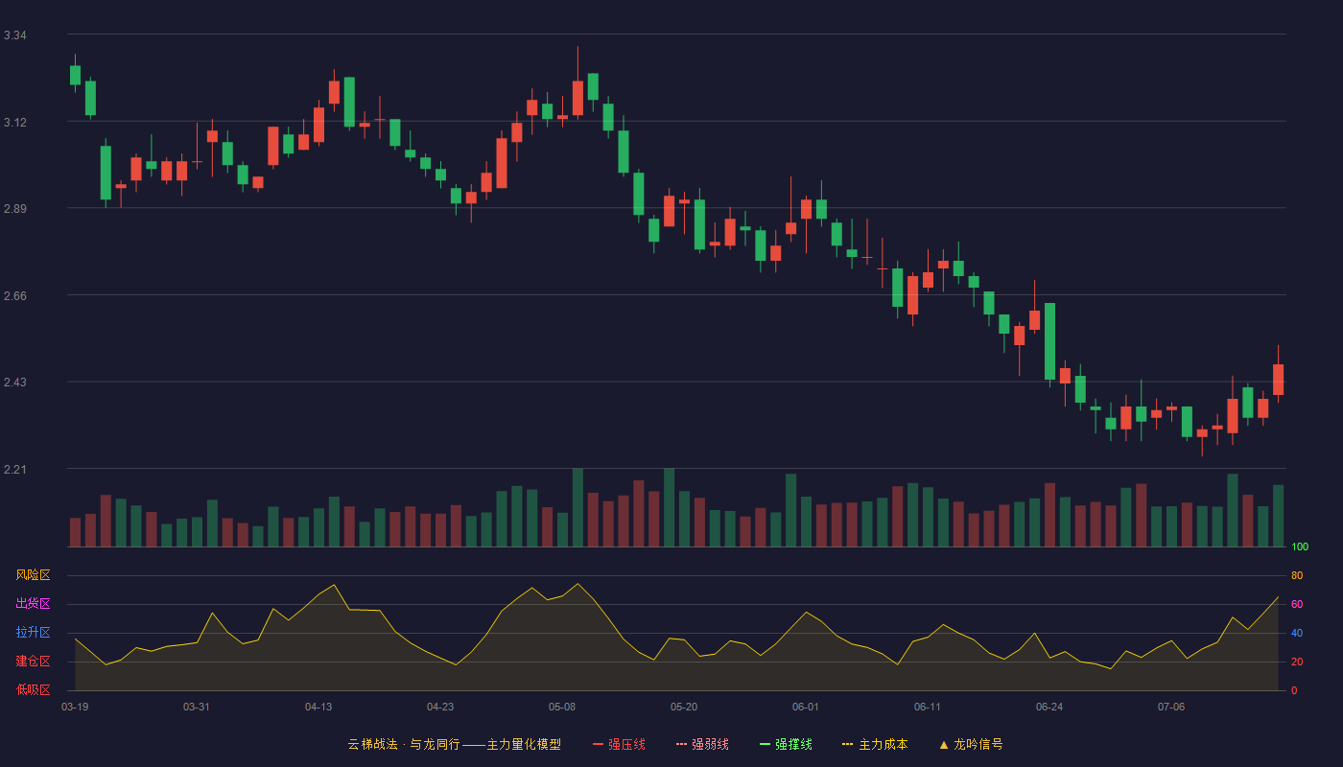The image size is (1343, 767).
Task: Click the 建仓区 zone label
Action: [33, 662]
